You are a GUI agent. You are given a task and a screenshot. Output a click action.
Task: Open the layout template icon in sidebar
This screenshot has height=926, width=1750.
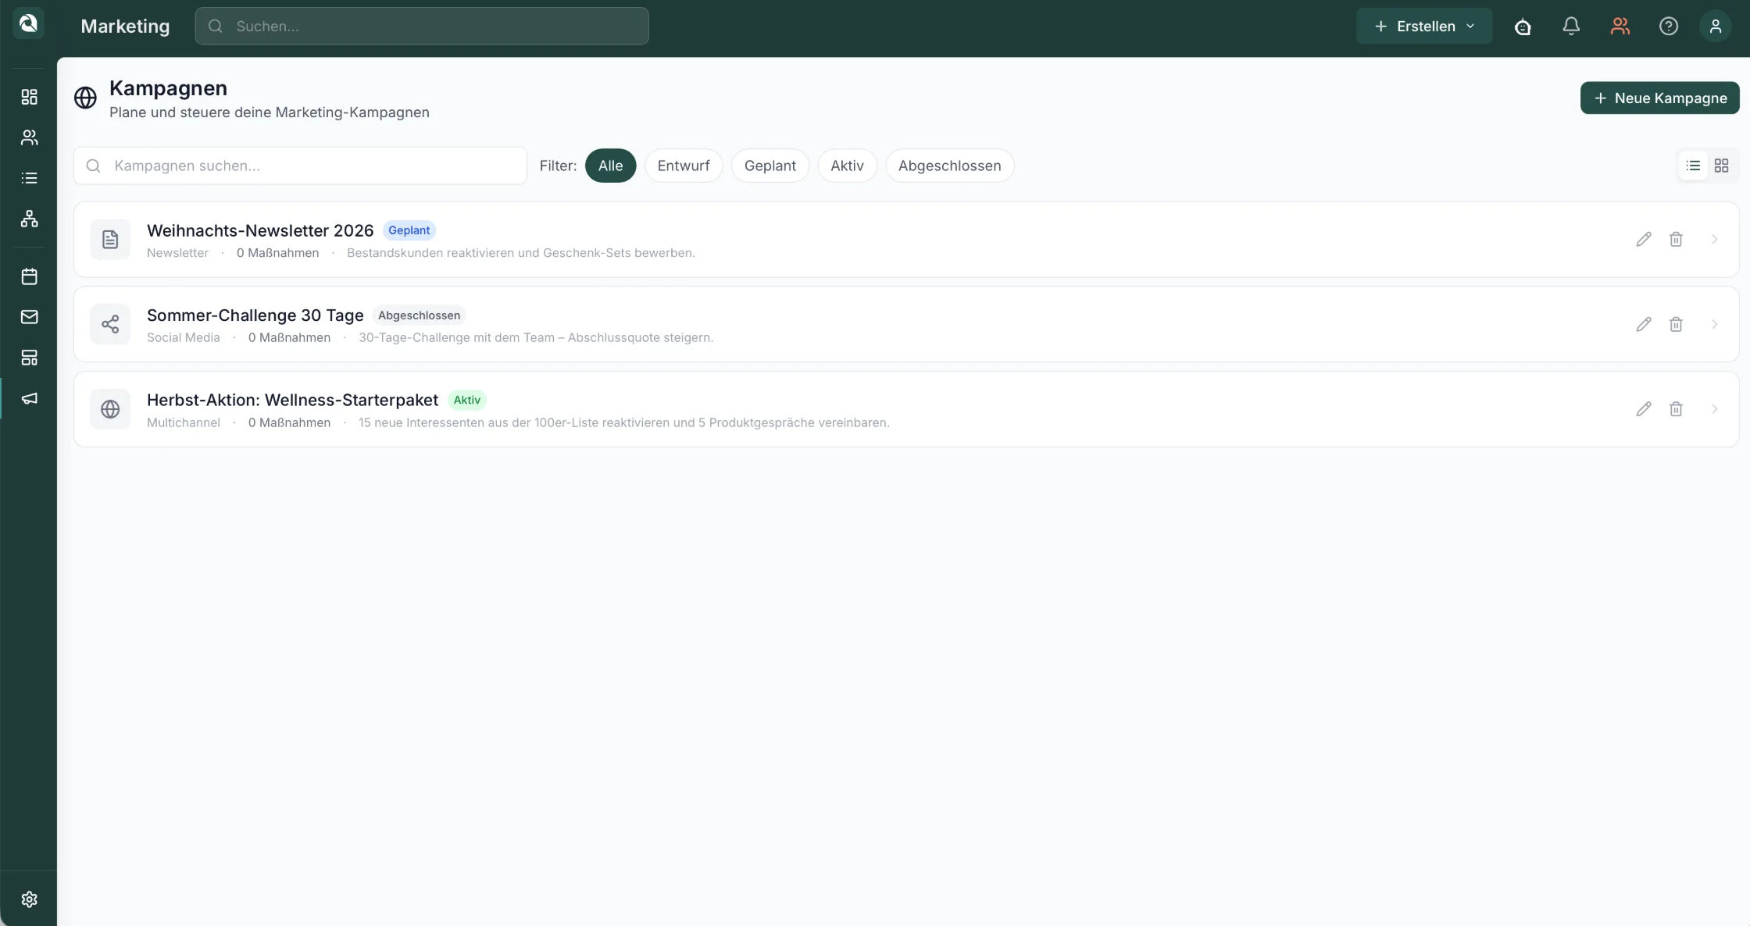click(29, 358)
